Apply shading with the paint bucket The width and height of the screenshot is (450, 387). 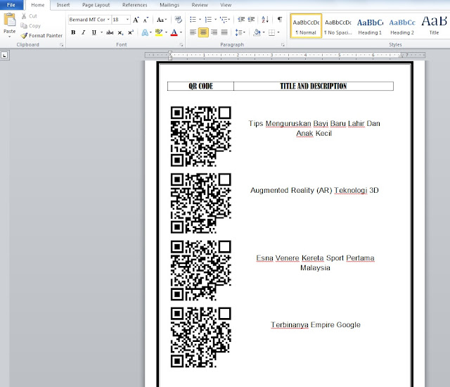pyautogui.click(x=257, y=32)
